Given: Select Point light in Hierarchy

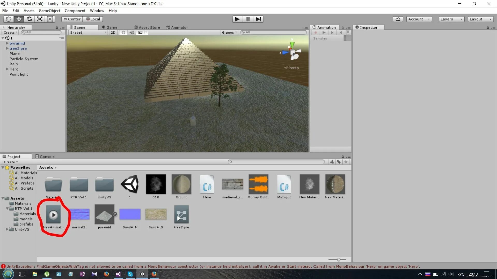Looking at the screenshot, I should [x=19, y=74].
